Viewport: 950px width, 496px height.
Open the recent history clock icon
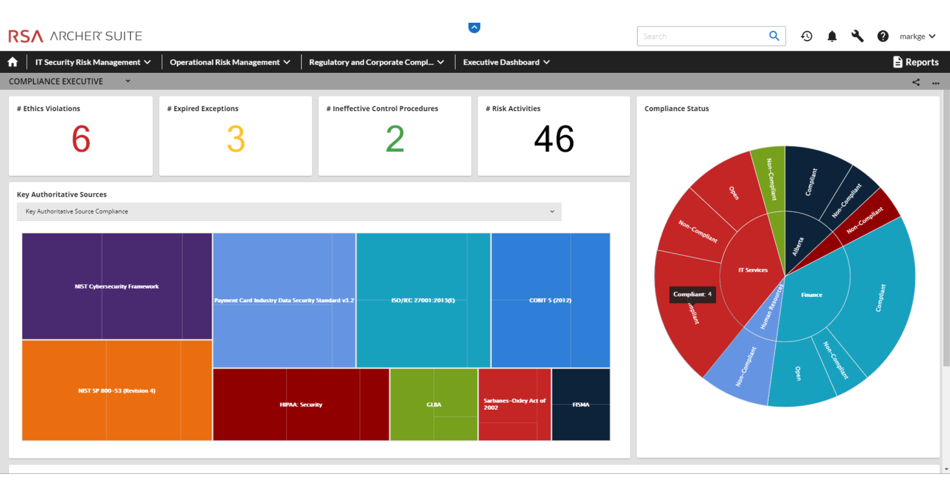(x=807, y=36)
